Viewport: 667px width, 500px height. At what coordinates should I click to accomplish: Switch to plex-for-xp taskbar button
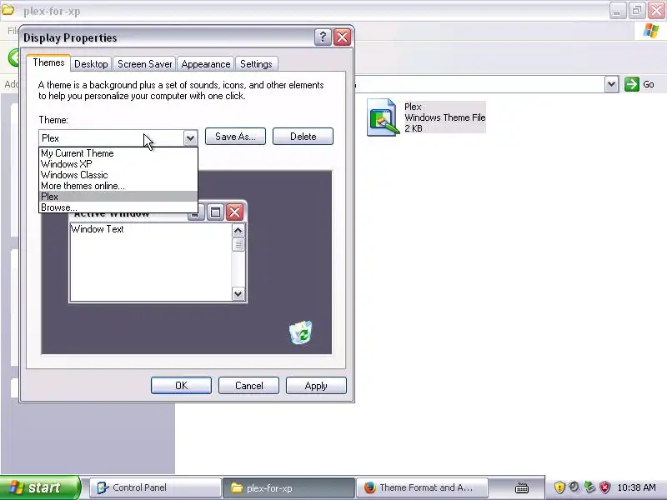coord(288,487)
